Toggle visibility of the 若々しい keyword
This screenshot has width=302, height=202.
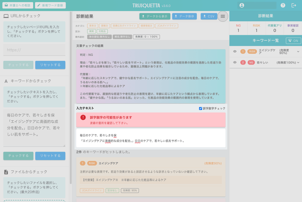235,63
